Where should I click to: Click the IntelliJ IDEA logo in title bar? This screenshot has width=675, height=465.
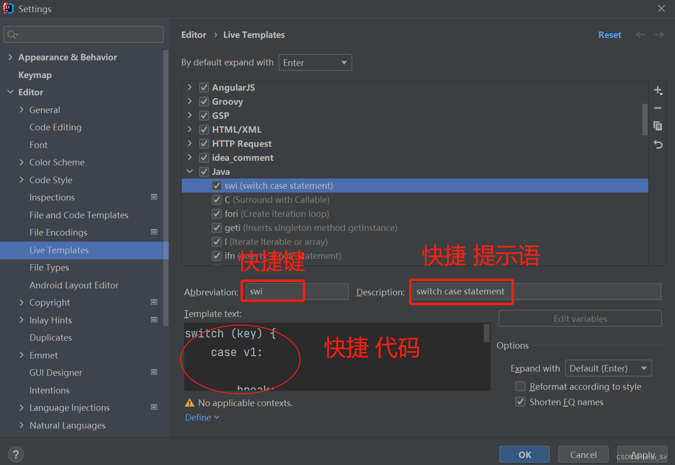pos(8,8)
